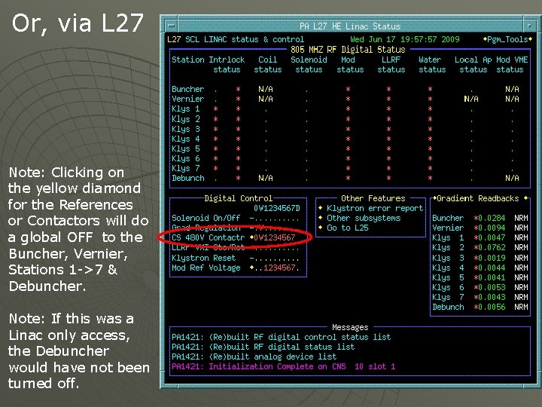Select the Buncher station row label
Image resolution: width=542 pixels, height=407 pixels.
tap(187, 89)
